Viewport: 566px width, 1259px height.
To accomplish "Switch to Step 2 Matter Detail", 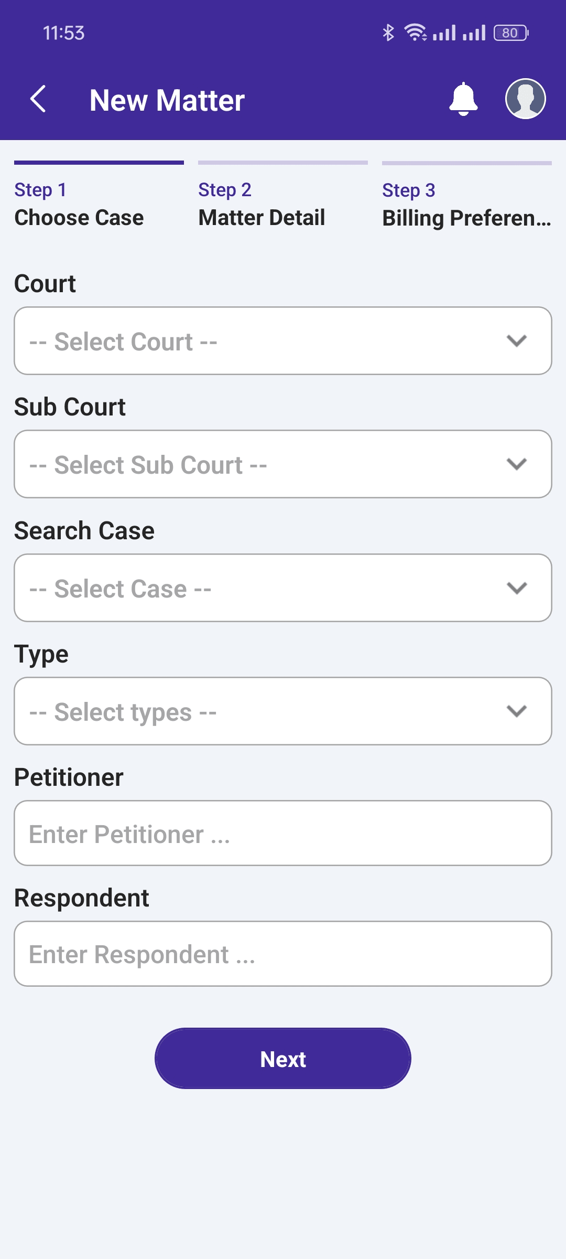I will 283,204.
